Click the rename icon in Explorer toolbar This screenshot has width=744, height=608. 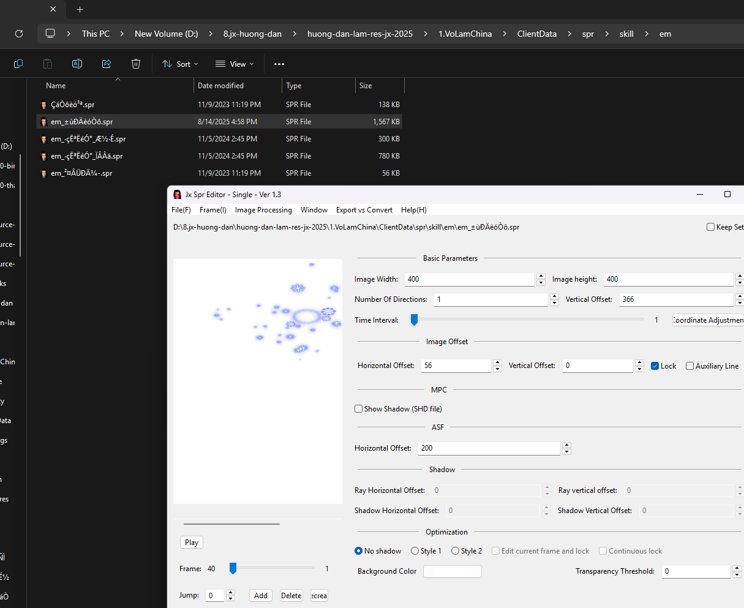click(x=77, y=64)
